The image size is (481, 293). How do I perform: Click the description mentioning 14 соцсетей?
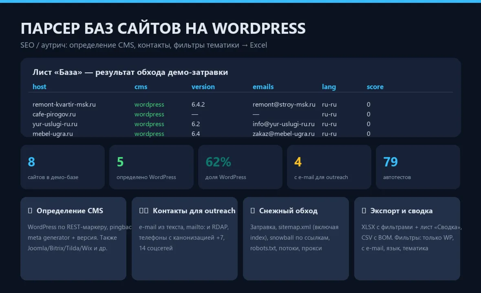[183, 238]
